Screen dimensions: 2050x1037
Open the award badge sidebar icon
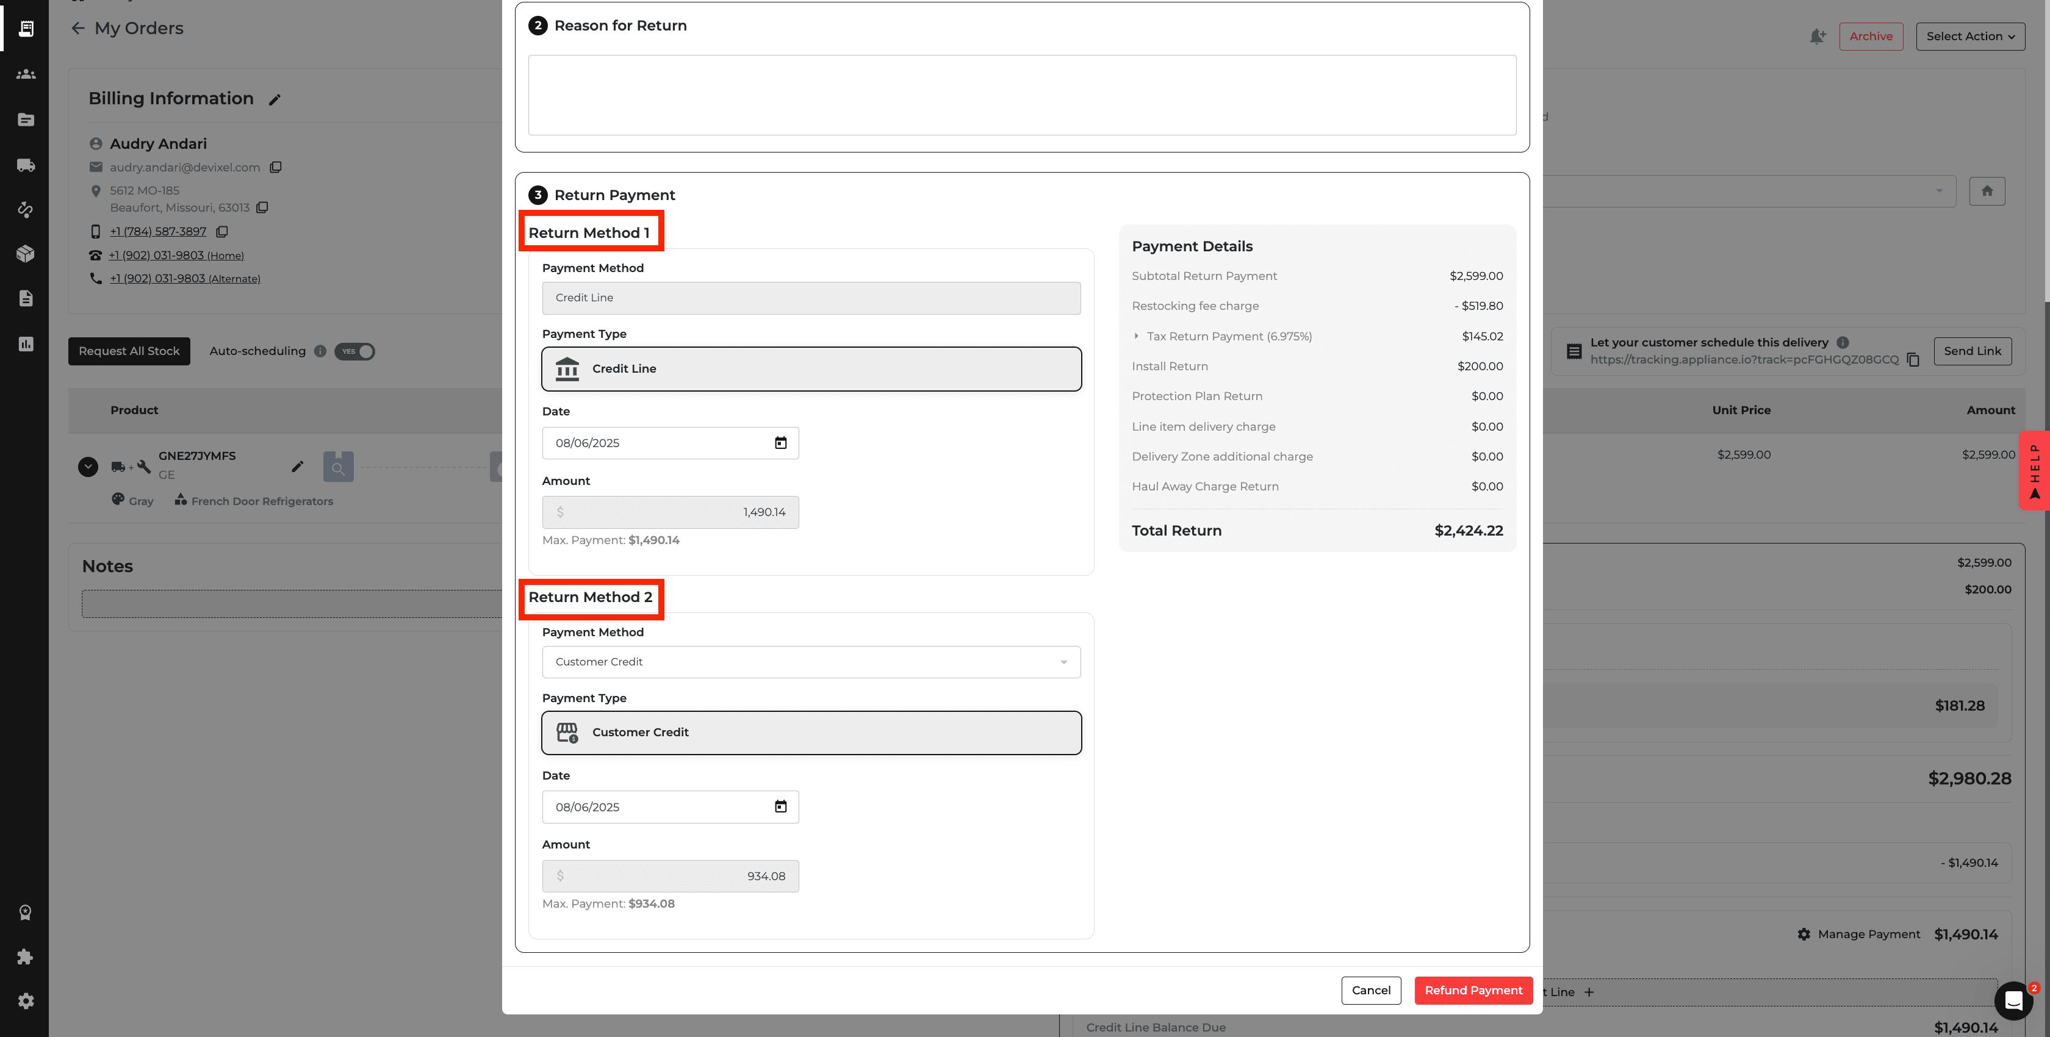26,912
